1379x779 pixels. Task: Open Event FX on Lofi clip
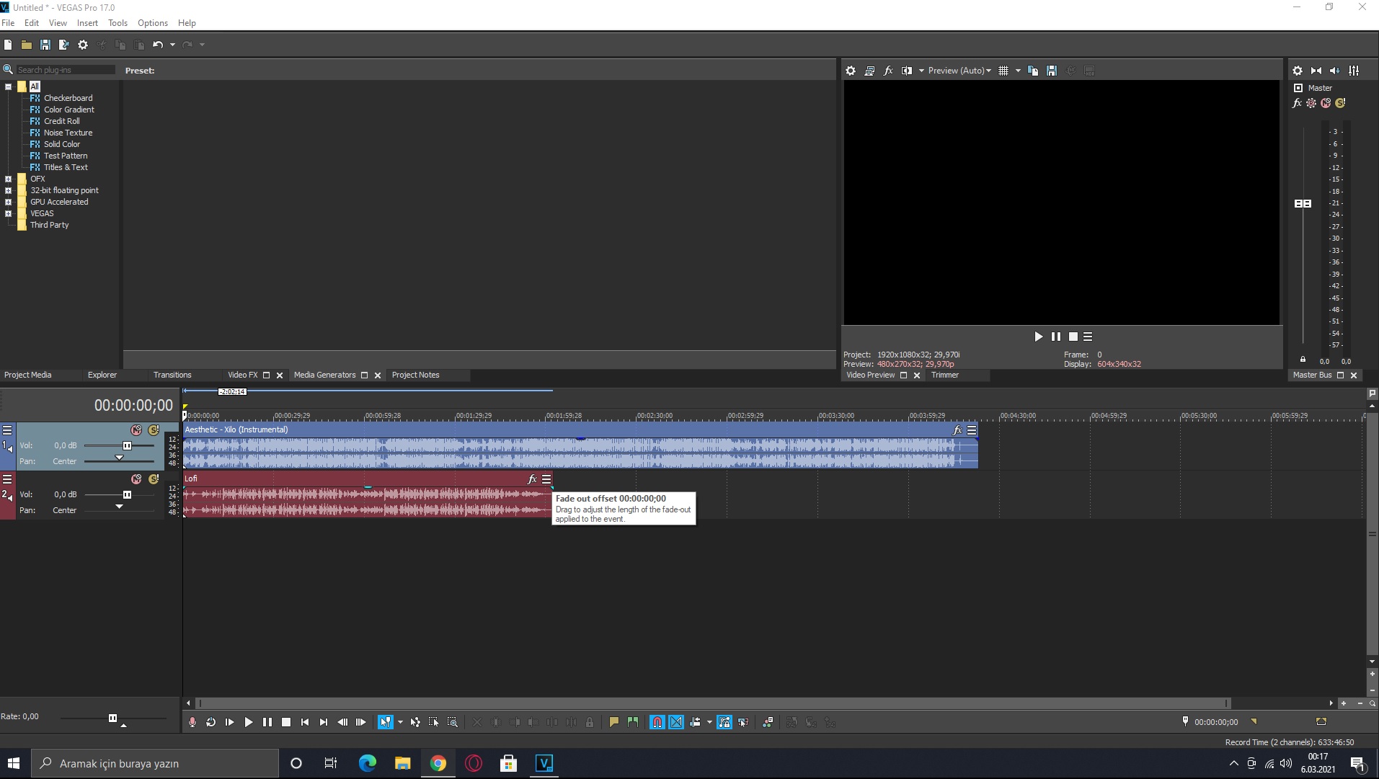[x=532, y=479]
